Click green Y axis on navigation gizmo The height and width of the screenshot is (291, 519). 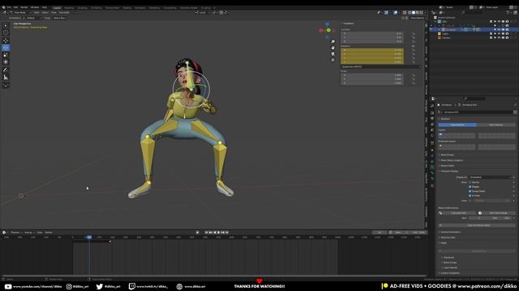pos(328,31)
